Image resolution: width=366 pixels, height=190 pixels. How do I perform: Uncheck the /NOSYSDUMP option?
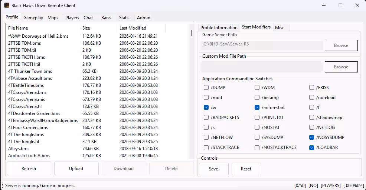click(311, 138)
